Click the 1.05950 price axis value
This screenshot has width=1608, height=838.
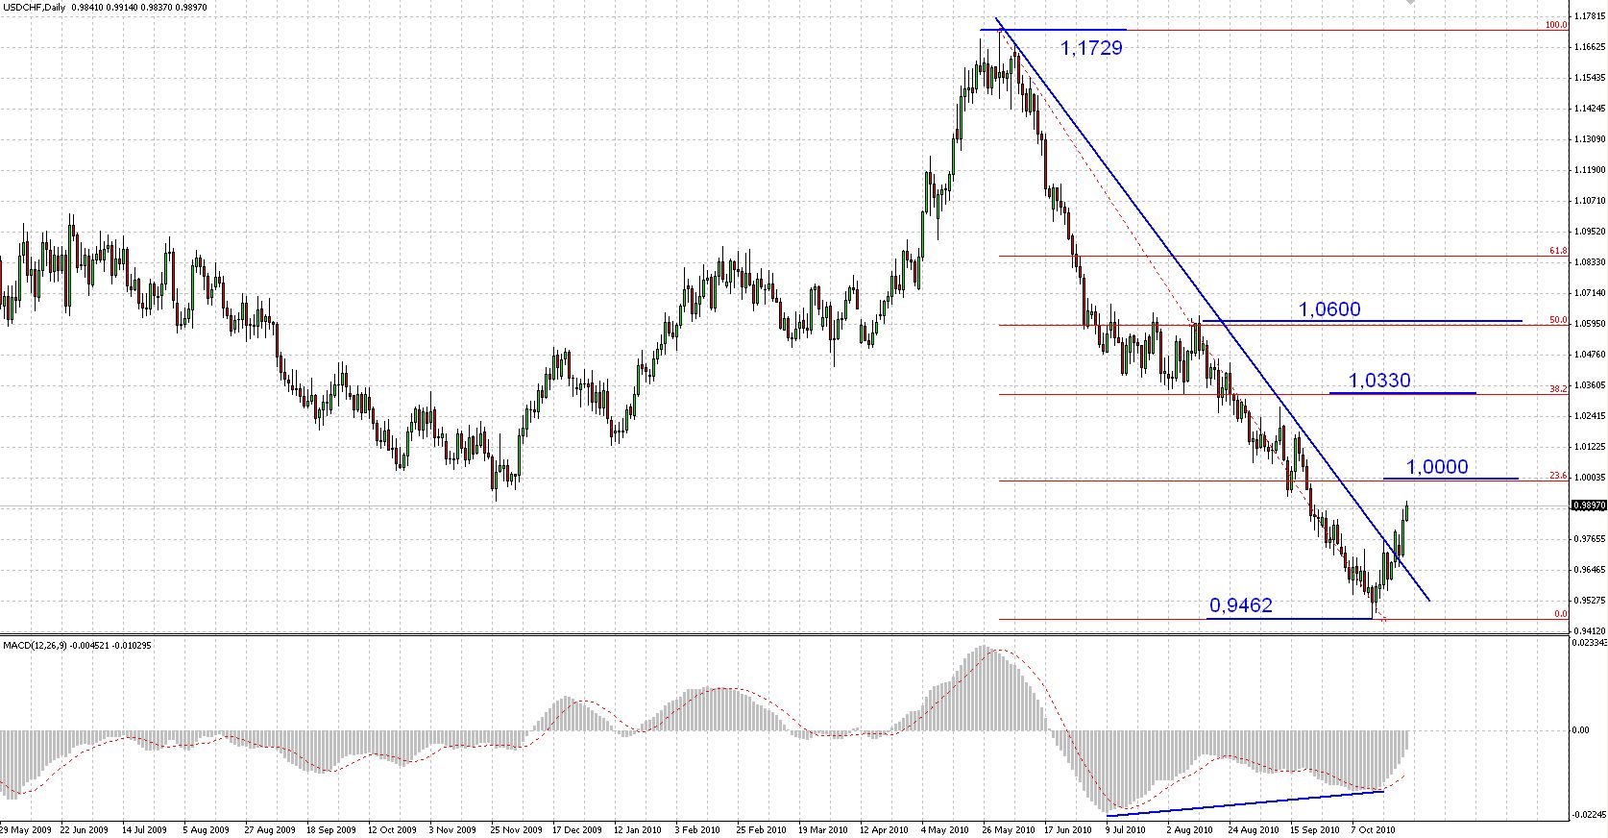pos(1590,323)
